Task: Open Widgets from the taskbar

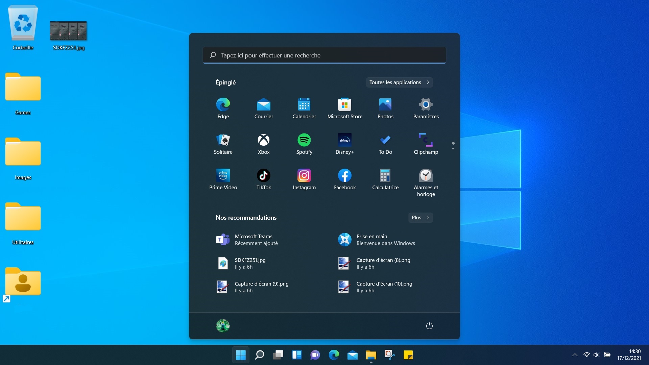Action: pos(296,355)
